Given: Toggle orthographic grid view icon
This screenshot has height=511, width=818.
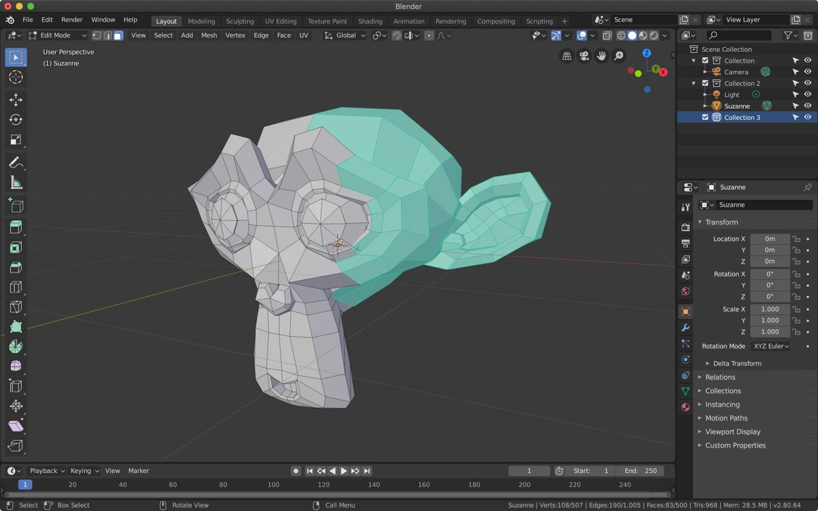Looking at the screenshot, I should pyautogui.click(x=566, y=56).
